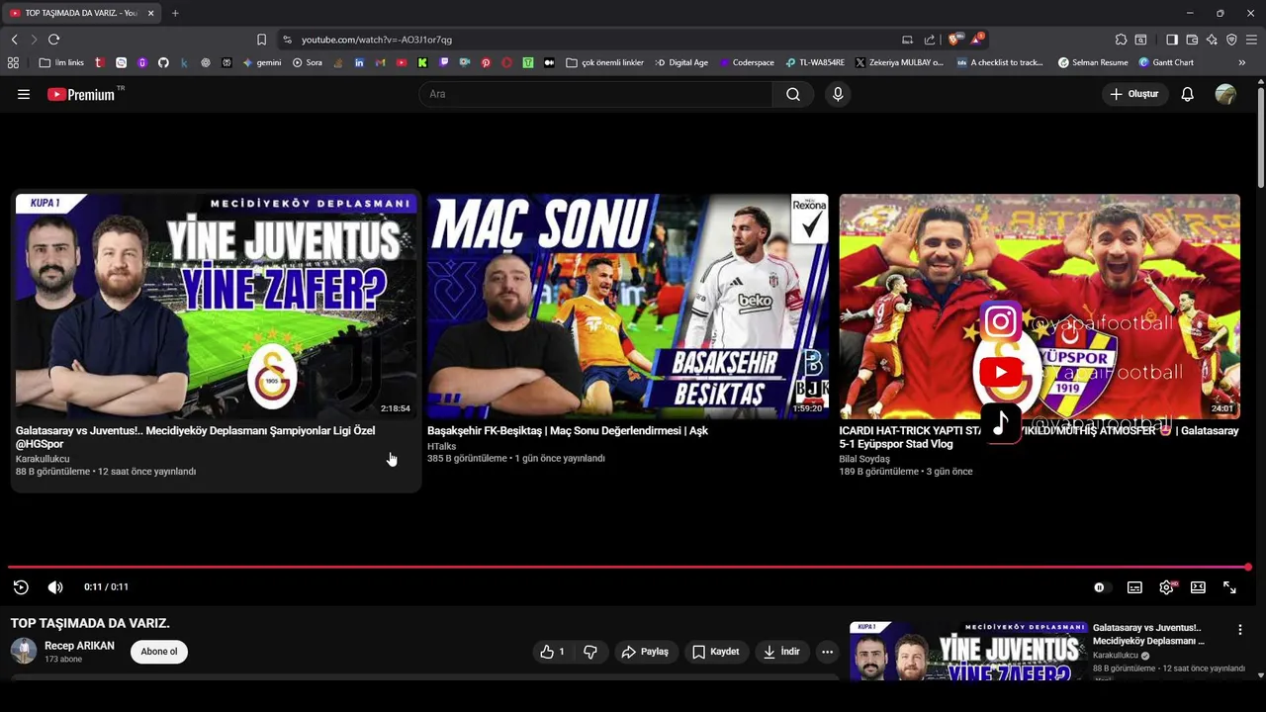Image resolution: width=1266 pixels, height=712 pixels.
Task: Subscribe with Abone ol button
Action: pyautogui.click(x=159, y=652)
